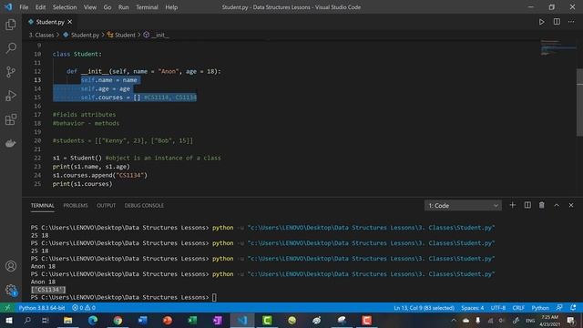
Task: Open errors and warnings status item
Action: (x=84, y=308)
